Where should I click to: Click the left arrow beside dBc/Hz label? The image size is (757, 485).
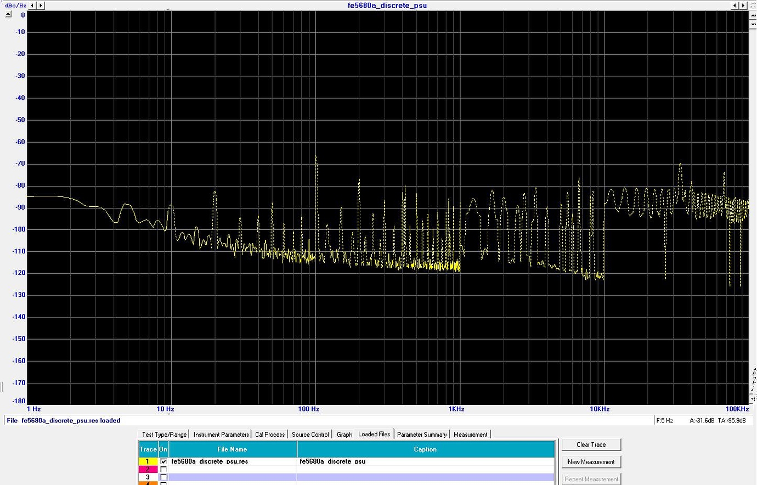coord(32,5)
